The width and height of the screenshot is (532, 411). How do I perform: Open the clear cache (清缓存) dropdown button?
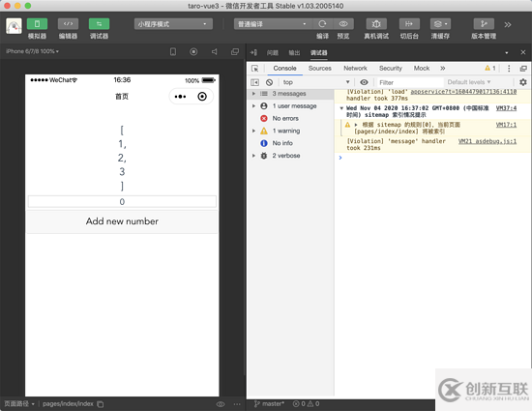click(x=440, y=24)
